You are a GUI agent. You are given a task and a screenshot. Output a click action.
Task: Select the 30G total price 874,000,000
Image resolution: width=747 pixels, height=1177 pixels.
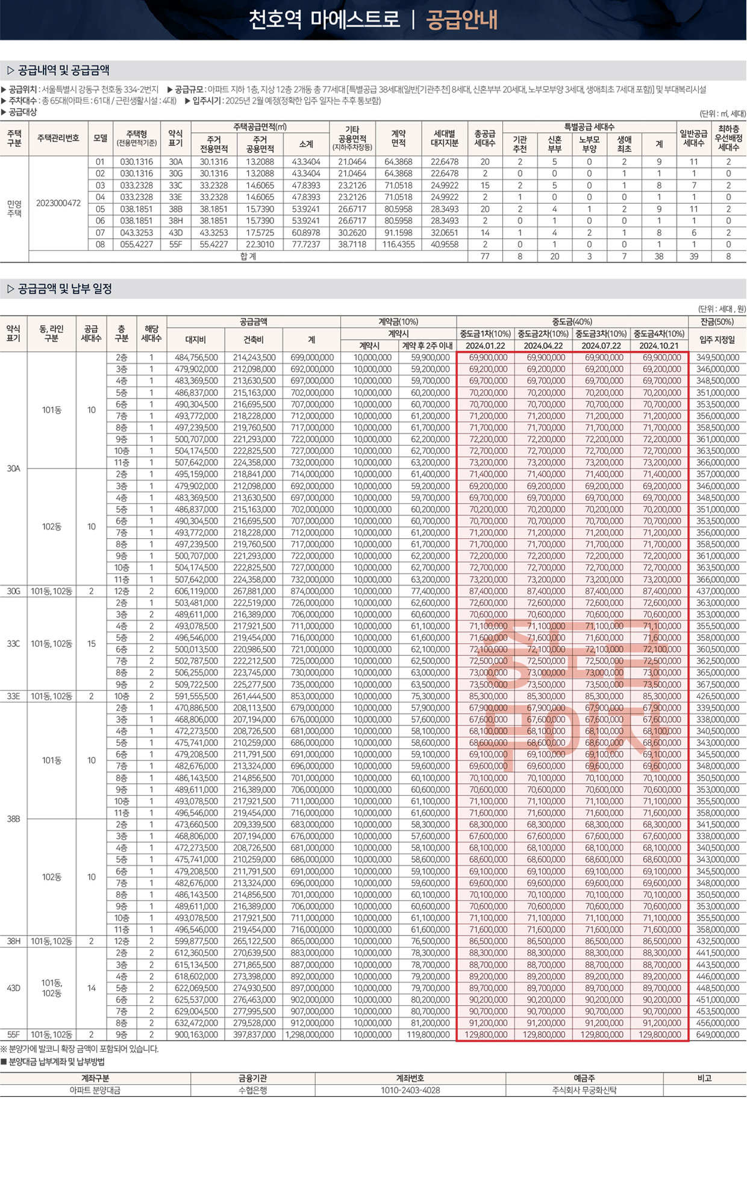(x=311, y=591)
